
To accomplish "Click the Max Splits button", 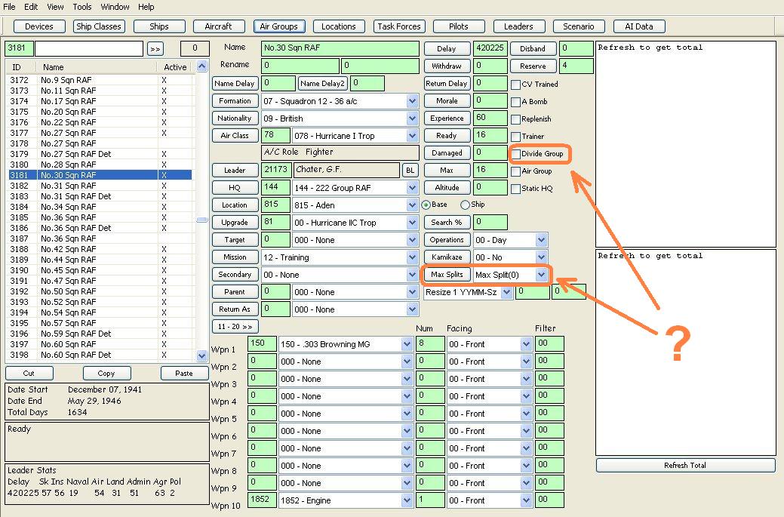I will pos(447,275).
